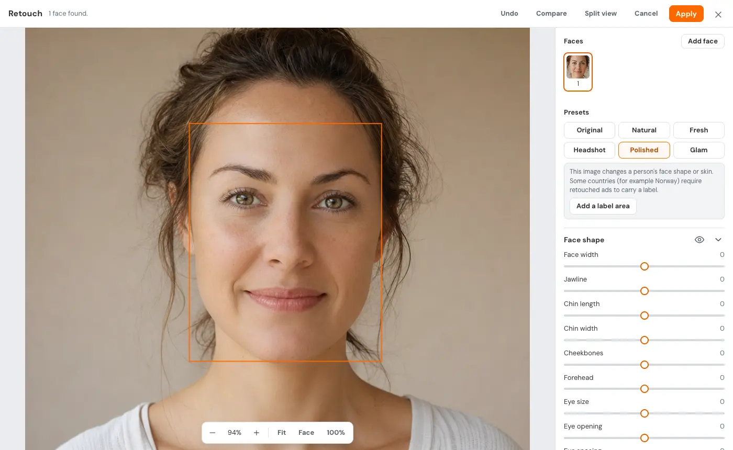Click Add a label area
The image size is (733, 450).
603,206
